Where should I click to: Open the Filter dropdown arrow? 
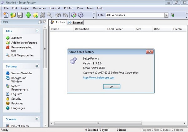[166, 15]
